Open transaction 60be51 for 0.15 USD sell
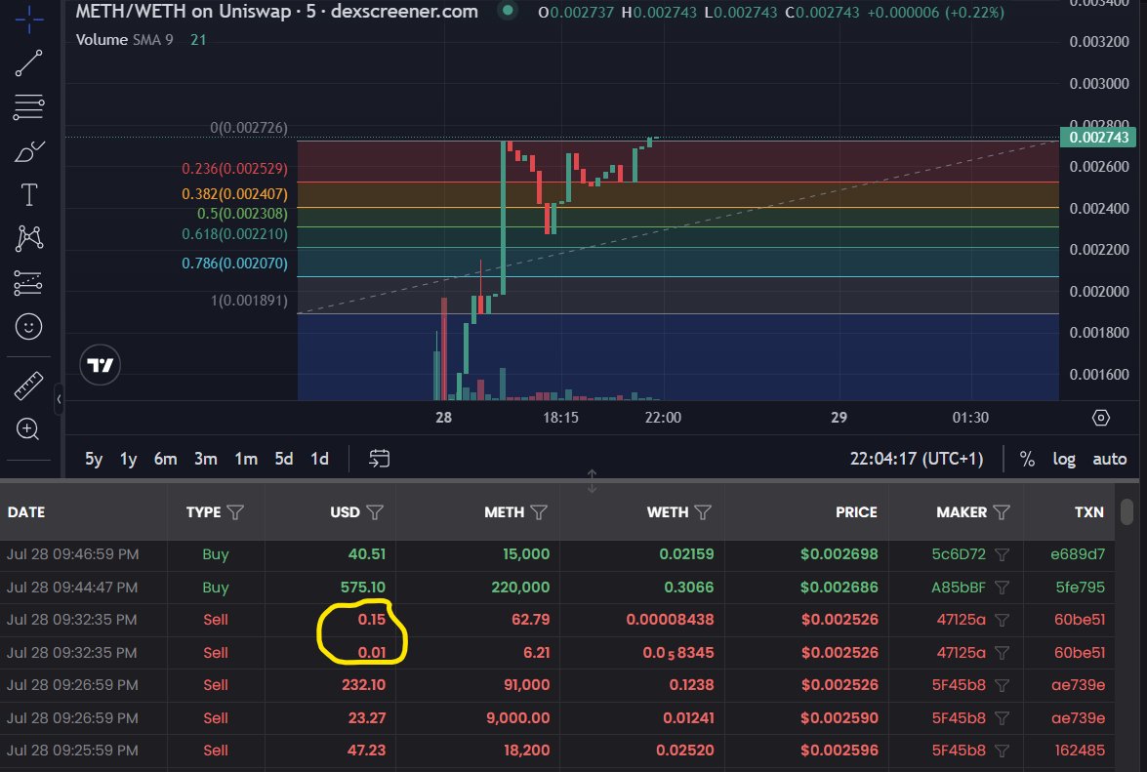Screen dimensions: 1147x772 tap(1079, 619)
